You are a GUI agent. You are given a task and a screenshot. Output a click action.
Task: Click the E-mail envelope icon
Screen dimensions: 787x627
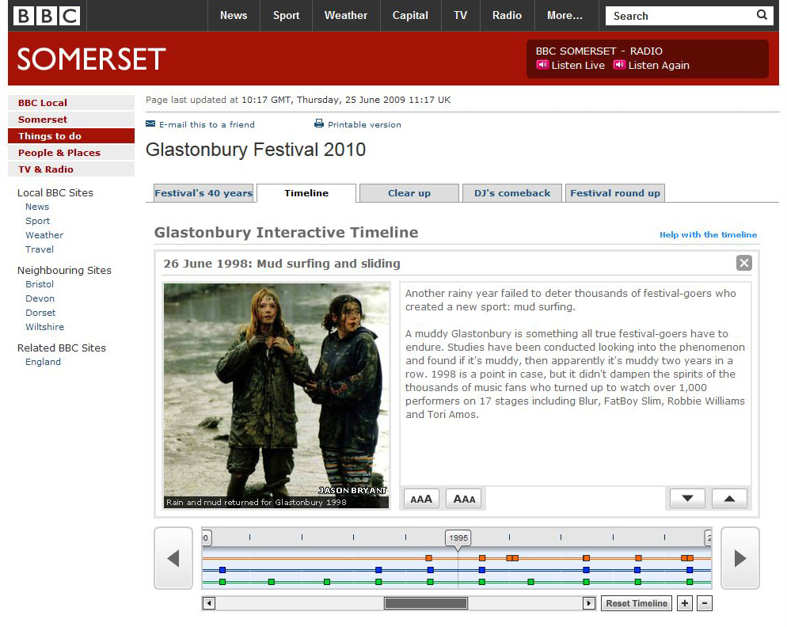(150, 123)
